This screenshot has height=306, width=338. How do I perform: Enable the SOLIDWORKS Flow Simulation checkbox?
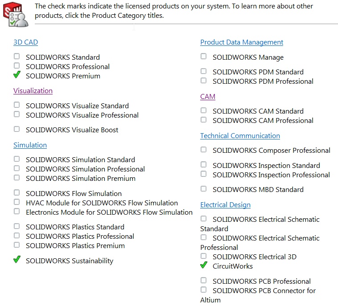(x=17, y=193)
